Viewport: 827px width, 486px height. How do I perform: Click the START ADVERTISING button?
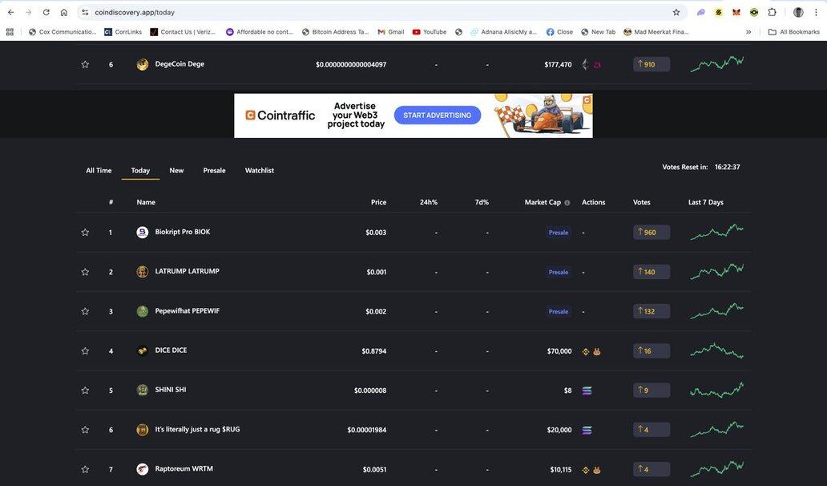click(x=437, y=115)
